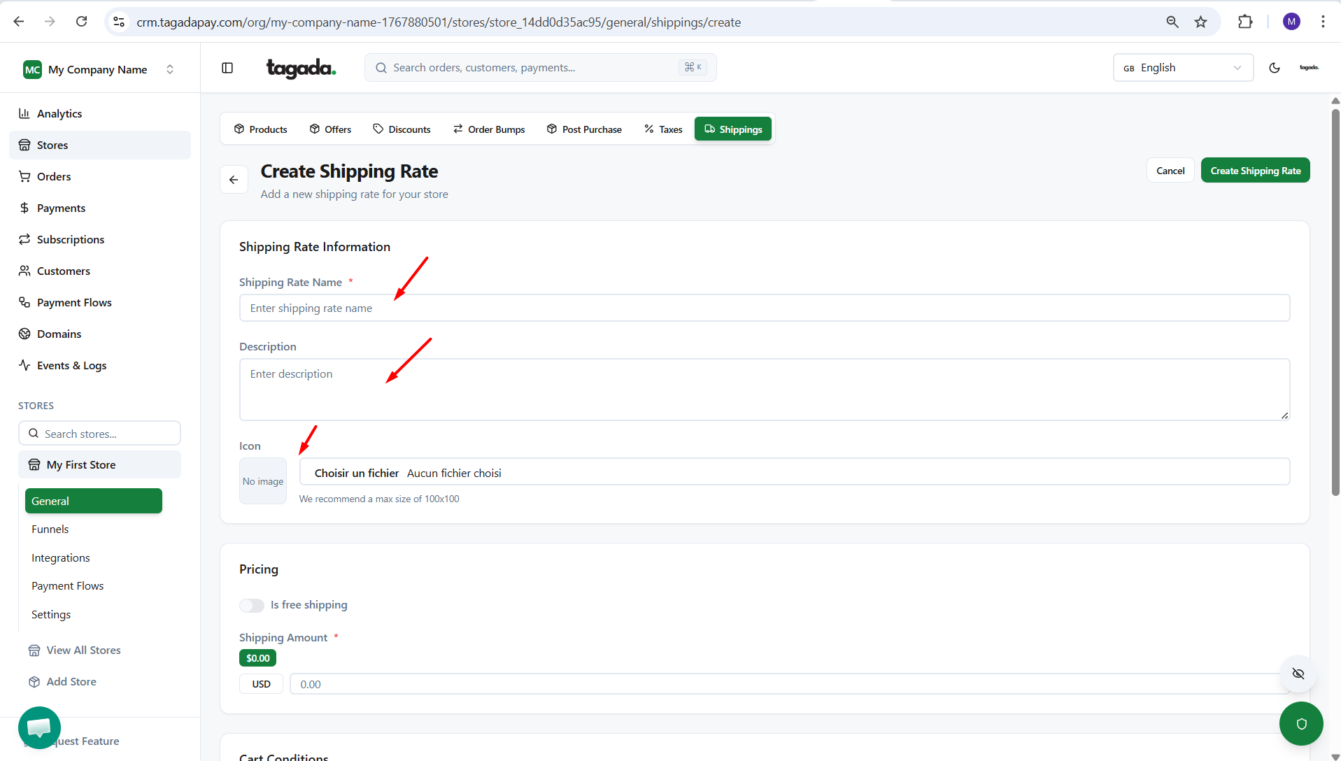Open the chat support bubble
The image size is (1341, 761).
click(x=39, y=727)
